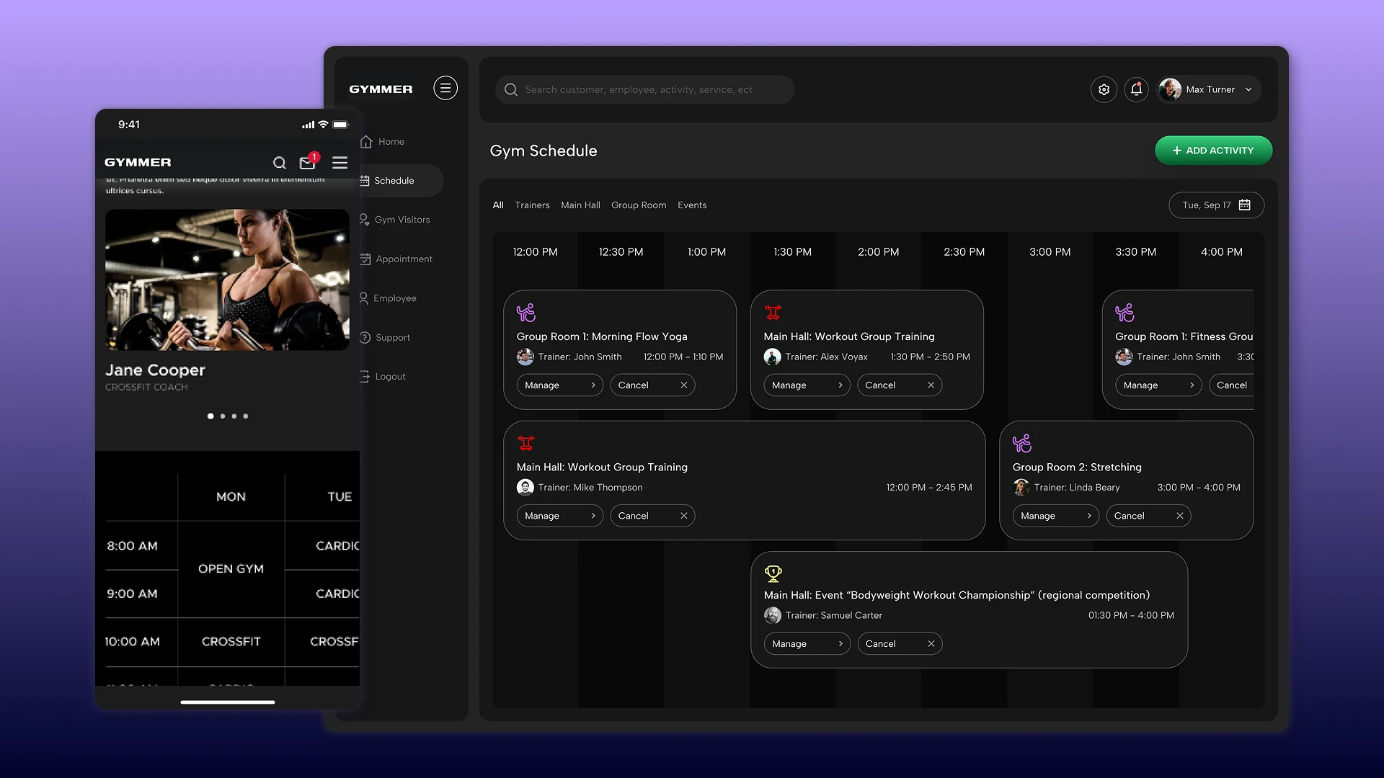Open the settings gear at top right
The height and width of the screenshot is (778, 1384).
pos(1104,89)
